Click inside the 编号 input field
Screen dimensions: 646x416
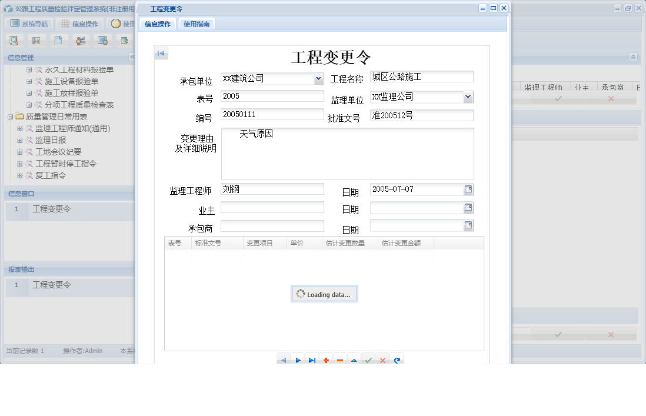pos(272,114)
